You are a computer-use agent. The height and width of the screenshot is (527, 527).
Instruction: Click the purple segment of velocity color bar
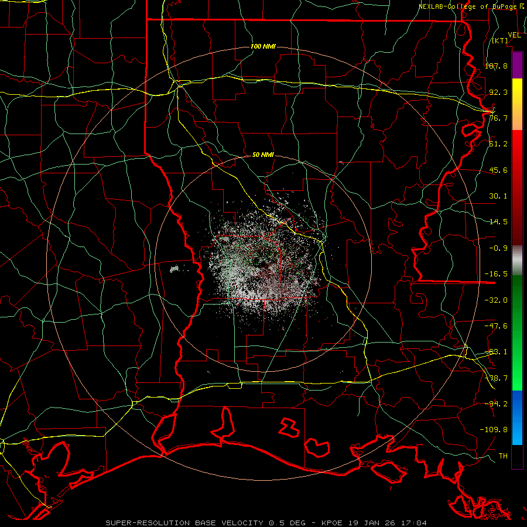517,65
